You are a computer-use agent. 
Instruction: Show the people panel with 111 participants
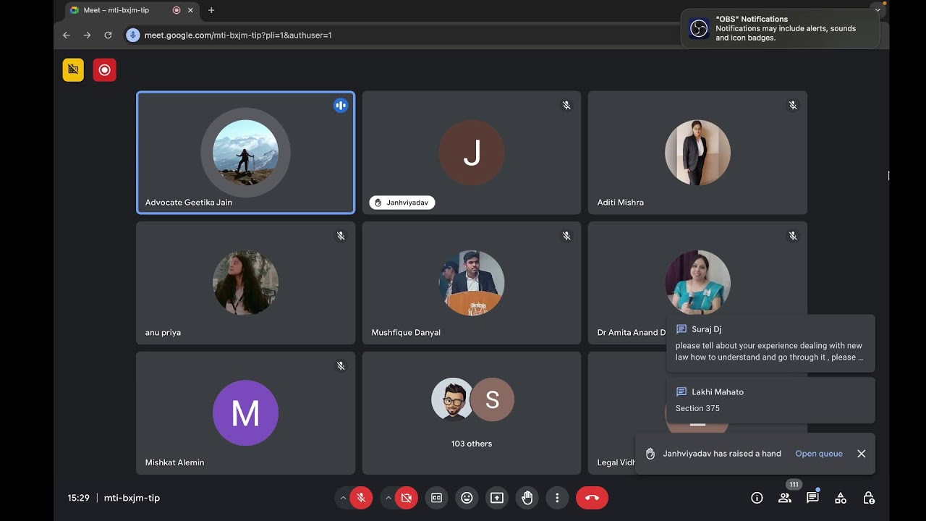tap(785, 498)
